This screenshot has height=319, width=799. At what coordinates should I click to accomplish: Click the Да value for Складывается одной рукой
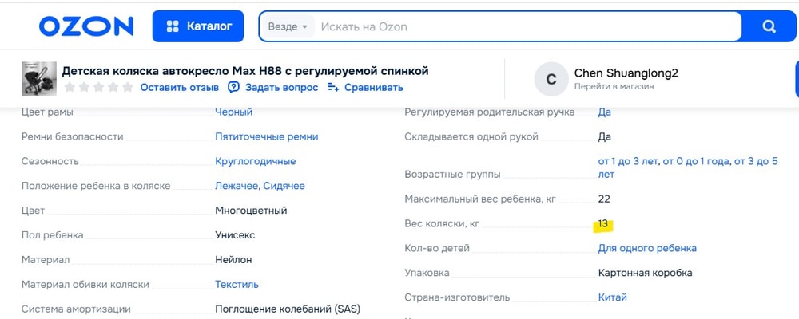(604, 136)
